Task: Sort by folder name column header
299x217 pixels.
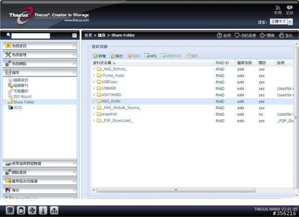Action: [152, 63]
